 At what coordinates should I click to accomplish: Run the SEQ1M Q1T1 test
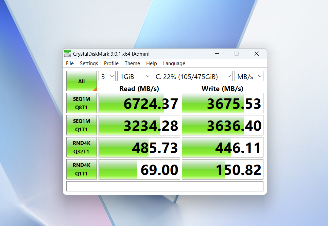(x=82, y=125)
